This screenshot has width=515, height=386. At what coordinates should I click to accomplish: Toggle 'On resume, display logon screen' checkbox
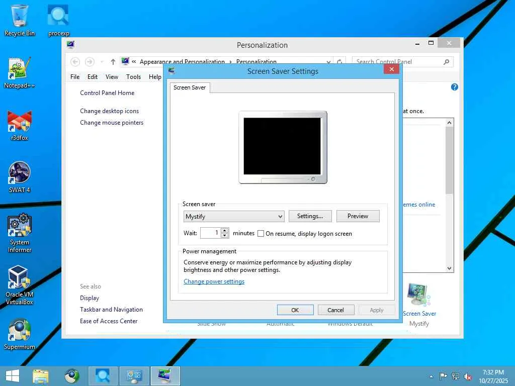(x=261, y=233)
